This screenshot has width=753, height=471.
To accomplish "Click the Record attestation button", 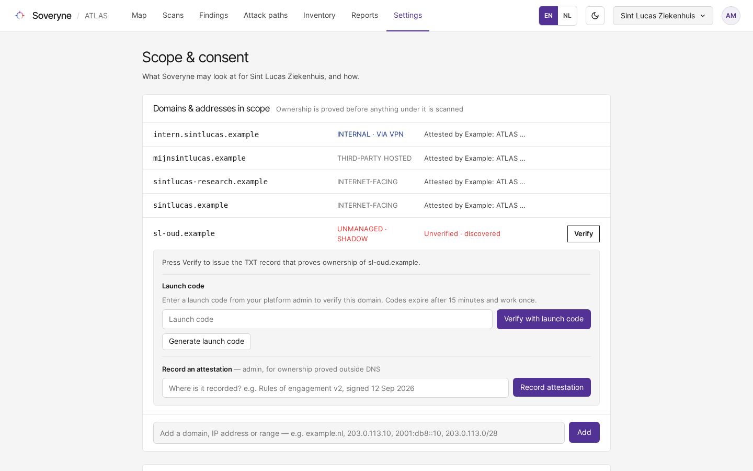I will (x=552, y=387).
